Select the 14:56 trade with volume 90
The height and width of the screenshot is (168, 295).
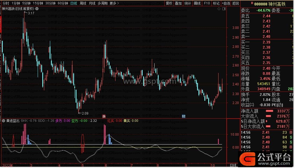click(267, 147)
